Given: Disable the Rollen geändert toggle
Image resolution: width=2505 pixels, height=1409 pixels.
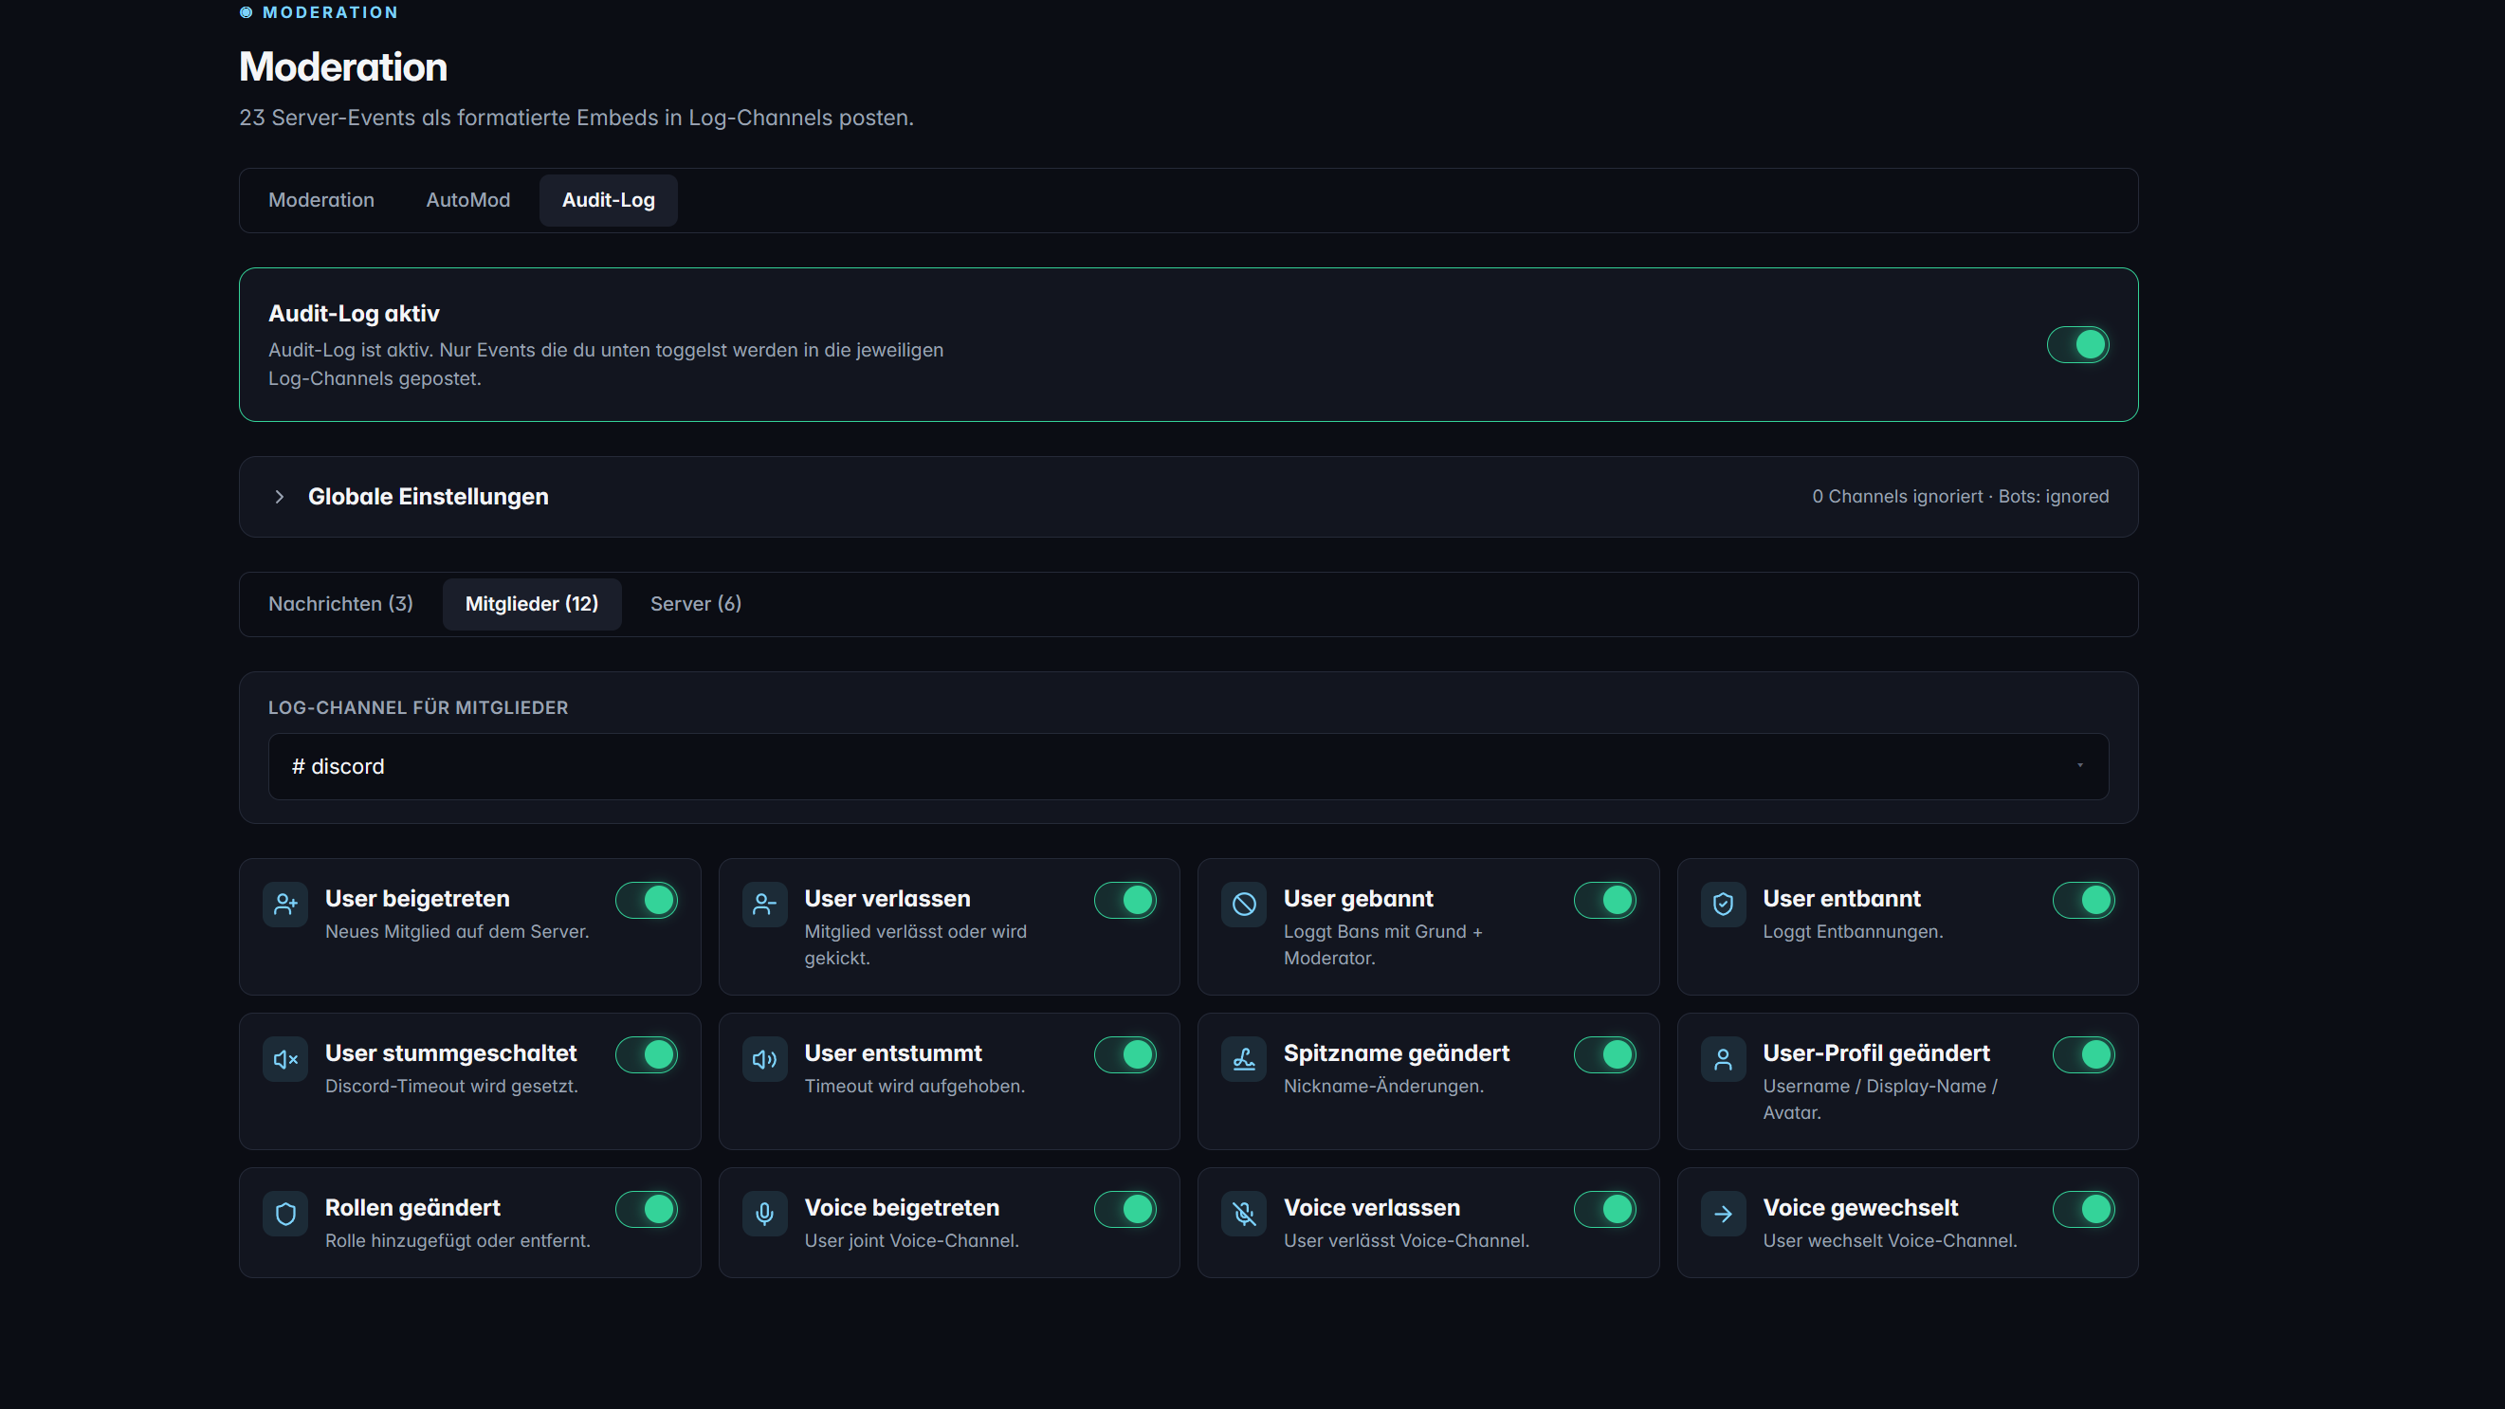Looking at the screenshot, I should (647, 1209).
